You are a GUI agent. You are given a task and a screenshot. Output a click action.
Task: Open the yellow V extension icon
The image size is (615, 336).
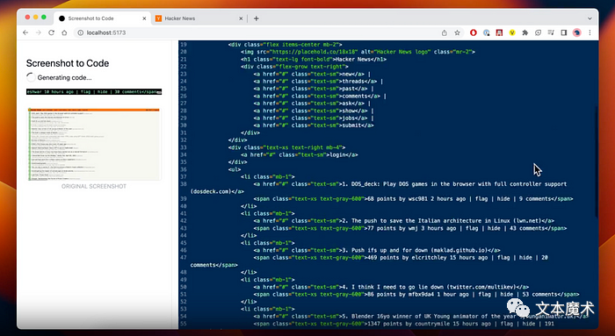(x=512, y=32)
